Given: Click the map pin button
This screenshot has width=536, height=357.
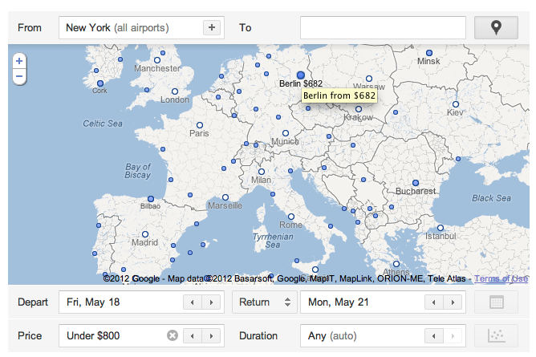Looking at the screenshot, I should [x=496, y=27].
